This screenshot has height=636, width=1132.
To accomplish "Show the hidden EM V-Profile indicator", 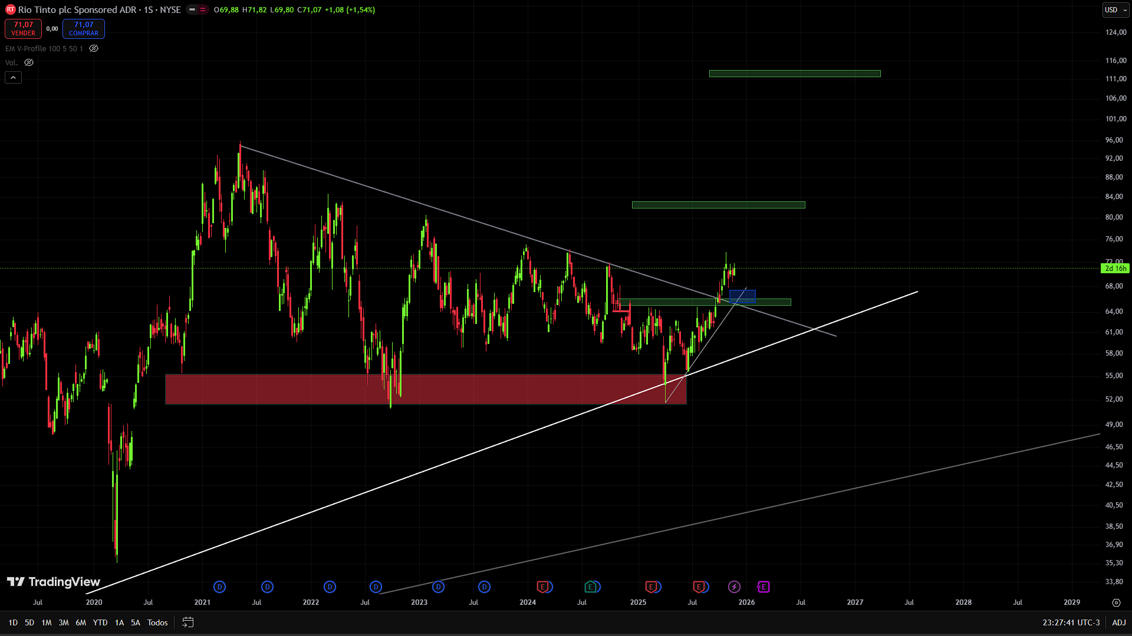I will coord(94,49).
